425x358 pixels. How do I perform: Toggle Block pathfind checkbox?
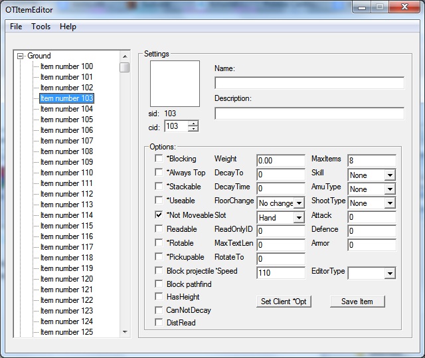(x=159, y=284)
